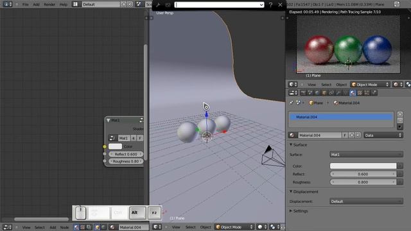Click Material.004 field in node header
This screenshot has height=231, width=411.
click(134, 227)
